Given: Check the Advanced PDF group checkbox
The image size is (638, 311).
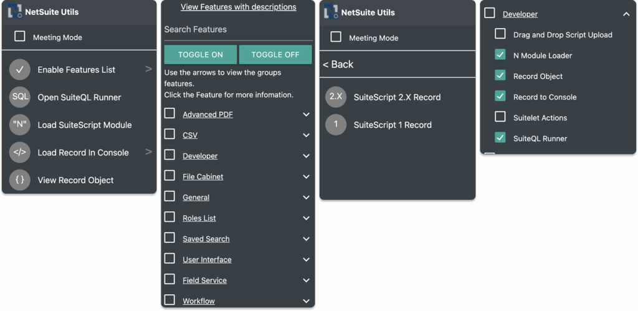Looking at the screenshot, I should (x=169, y=113).
